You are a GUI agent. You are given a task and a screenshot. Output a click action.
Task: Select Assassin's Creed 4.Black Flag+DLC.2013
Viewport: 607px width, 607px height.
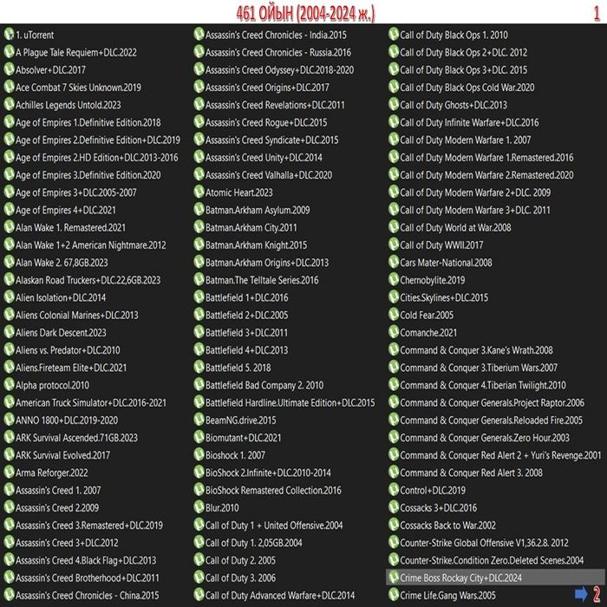coord(86,560)
